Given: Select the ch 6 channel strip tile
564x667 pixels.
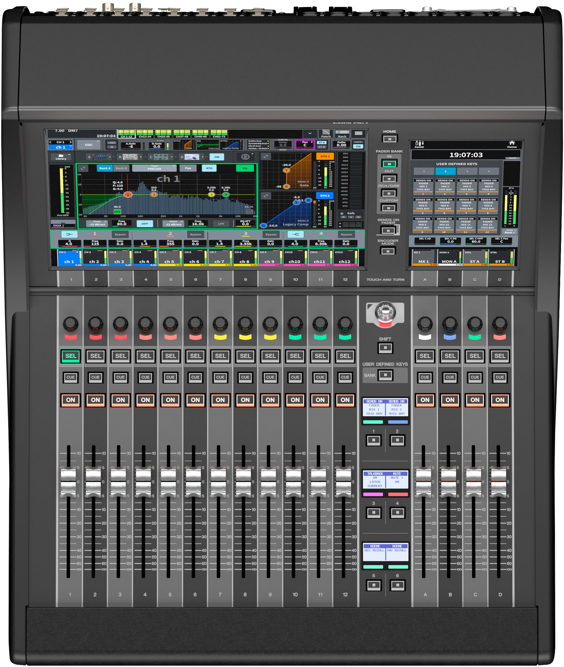Looking at the screenshot, I should coord(195,258).
